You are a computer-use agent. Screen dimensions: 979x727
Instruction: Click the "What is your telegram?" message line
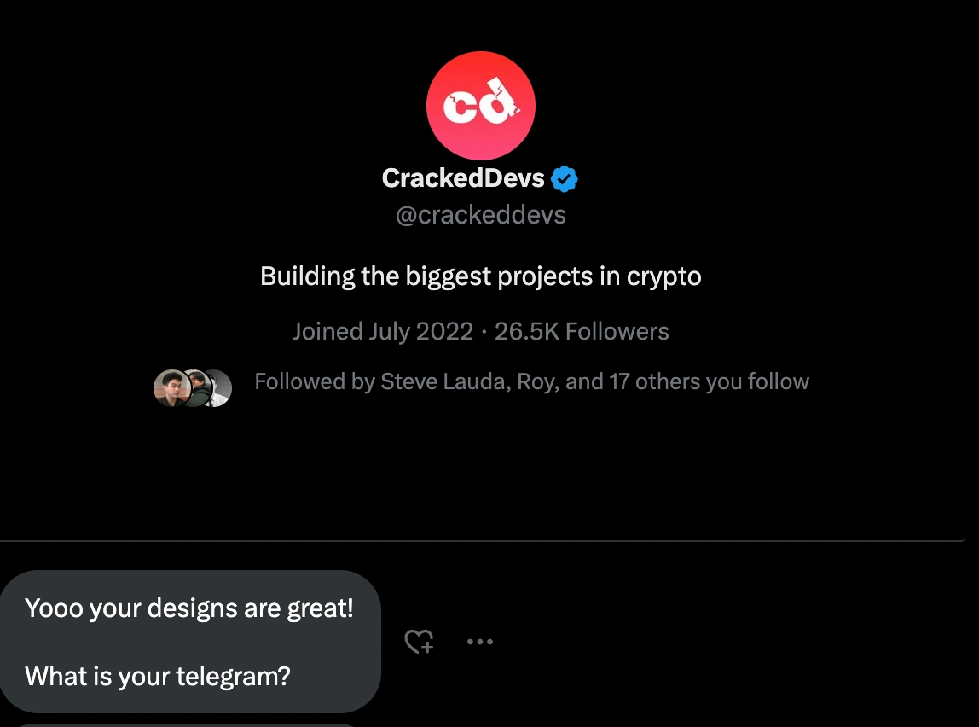158,677
